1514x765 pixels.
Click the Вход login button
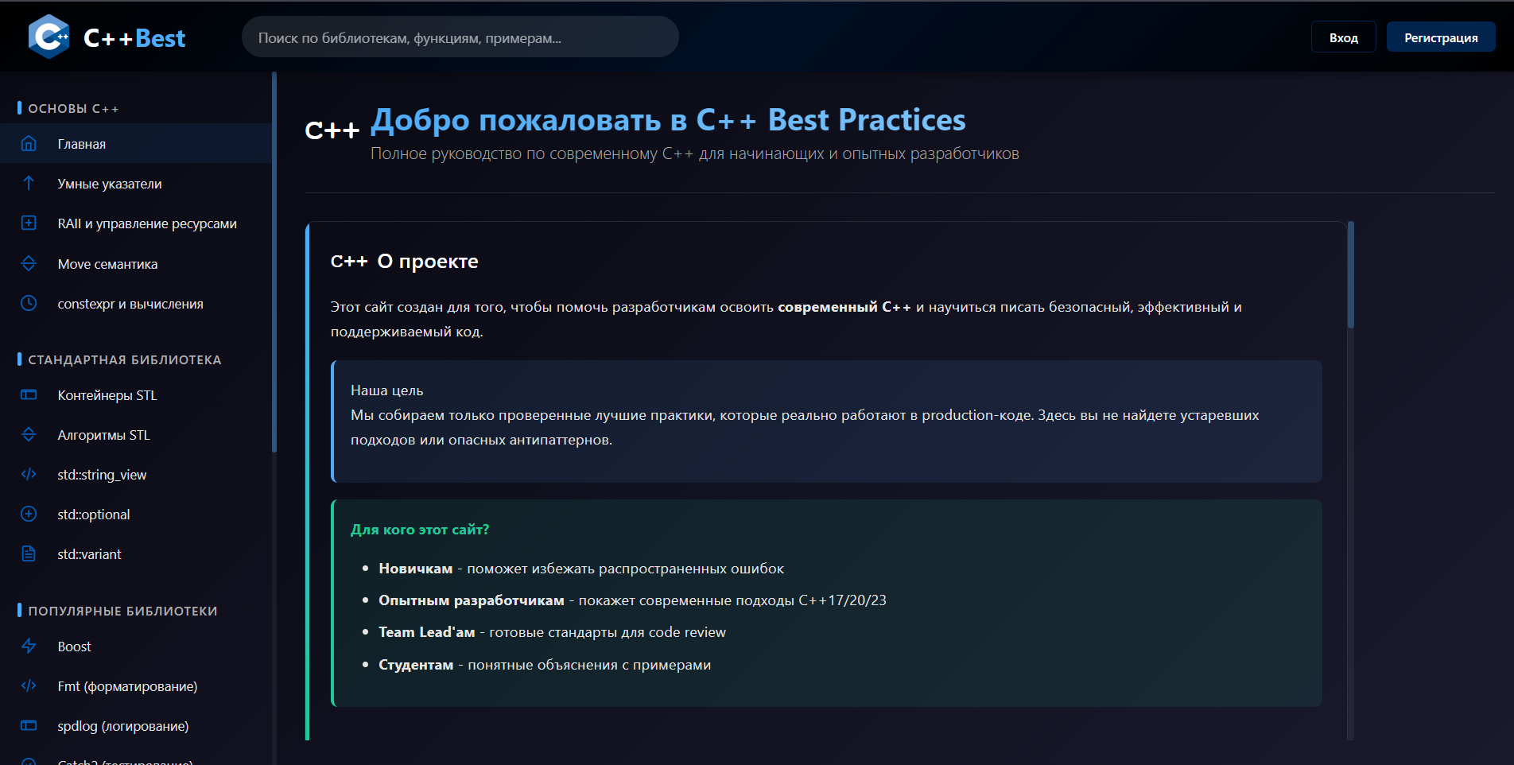click(1343, 37)
